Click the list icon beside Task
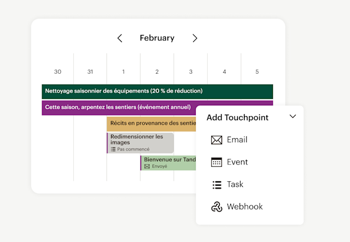This screenshot has width=350, height=242. [x=217, y=185]
